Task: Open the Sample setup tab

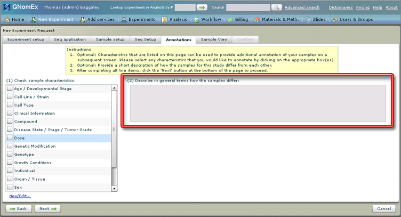Action: point(110,39)
